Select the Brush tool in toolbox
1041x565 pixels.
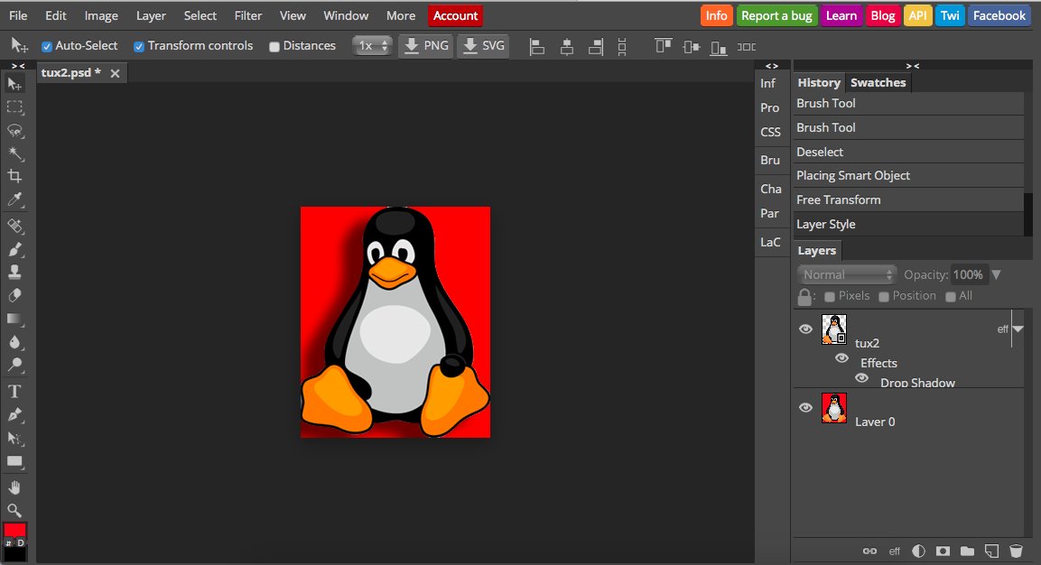[x=14, y=249]
